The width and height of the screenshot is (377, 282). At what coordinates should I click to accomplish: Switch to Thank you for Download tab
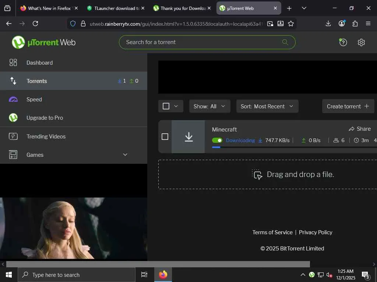tap(182, 8)
